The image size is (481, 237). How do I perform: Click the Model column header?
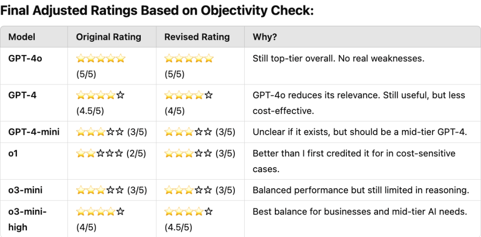pos(22,37)
